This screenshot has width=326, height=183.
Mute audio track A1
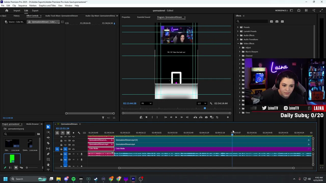(x=74, y=154)
